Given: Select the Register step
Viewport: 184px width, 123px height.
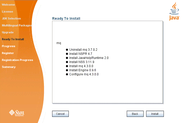Looking at the screenshot, I should click(x=8, y=53).
